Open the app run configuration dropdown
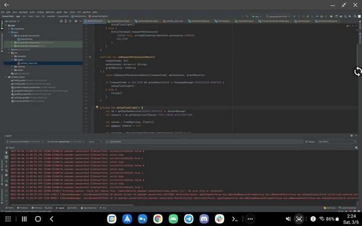This screenshot has width=362, height=226. coord(257,16)
